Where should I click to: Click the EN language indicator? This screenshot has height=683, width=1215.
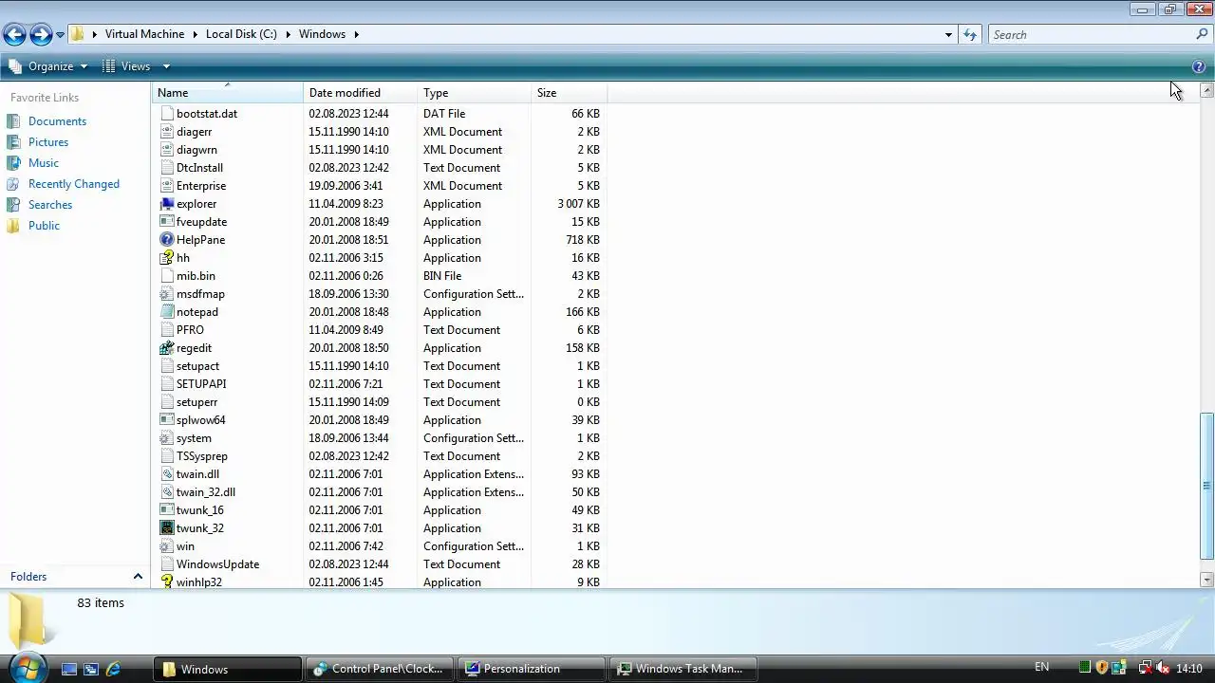1041,668
